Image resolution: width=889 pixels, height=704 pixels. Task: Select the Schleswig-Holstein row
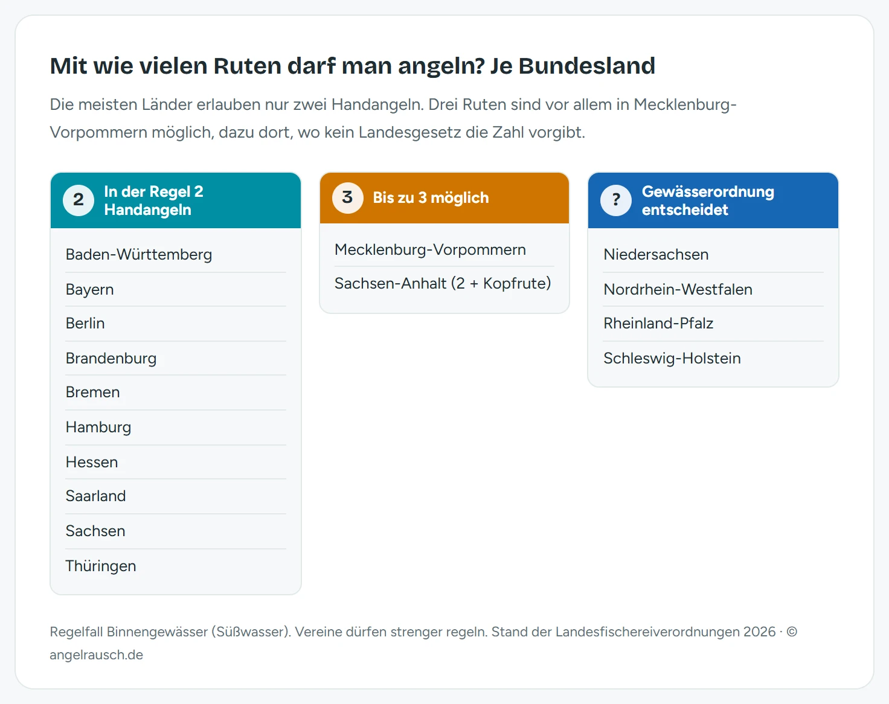(x=713, y=359)
